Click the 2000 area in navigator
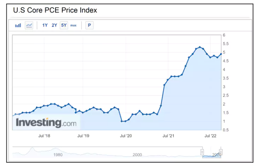The image size is (259, 165). pos(137,155)
